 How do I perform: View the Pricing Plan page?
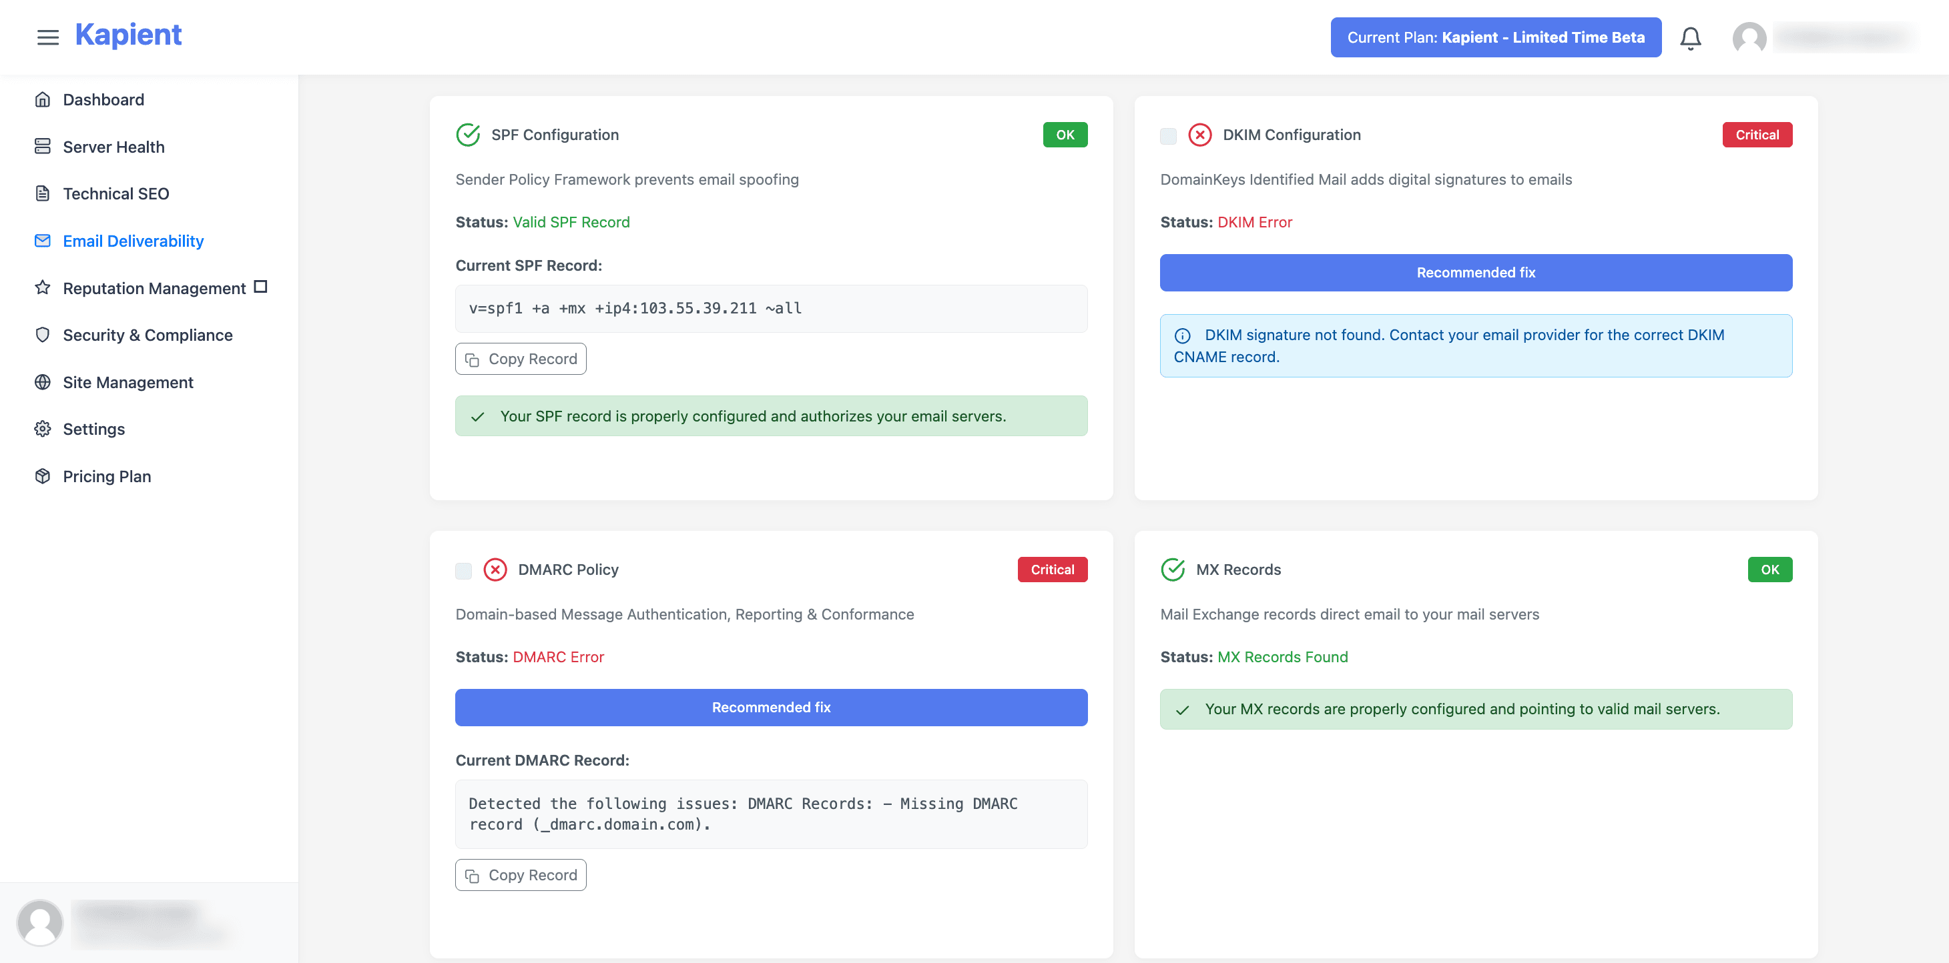pos(107,476)
